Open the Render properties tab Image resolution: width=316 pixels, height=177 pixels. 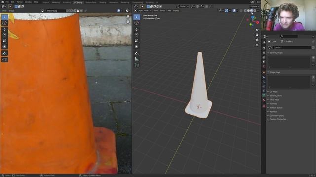pyautogui.click(x=264, y=48)
